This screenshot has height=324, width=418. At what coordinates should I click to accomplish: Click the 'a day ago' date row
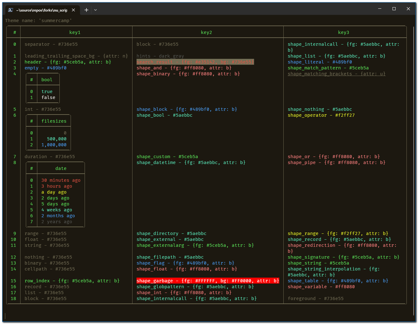pyautogui.click(x=54, y=192)
